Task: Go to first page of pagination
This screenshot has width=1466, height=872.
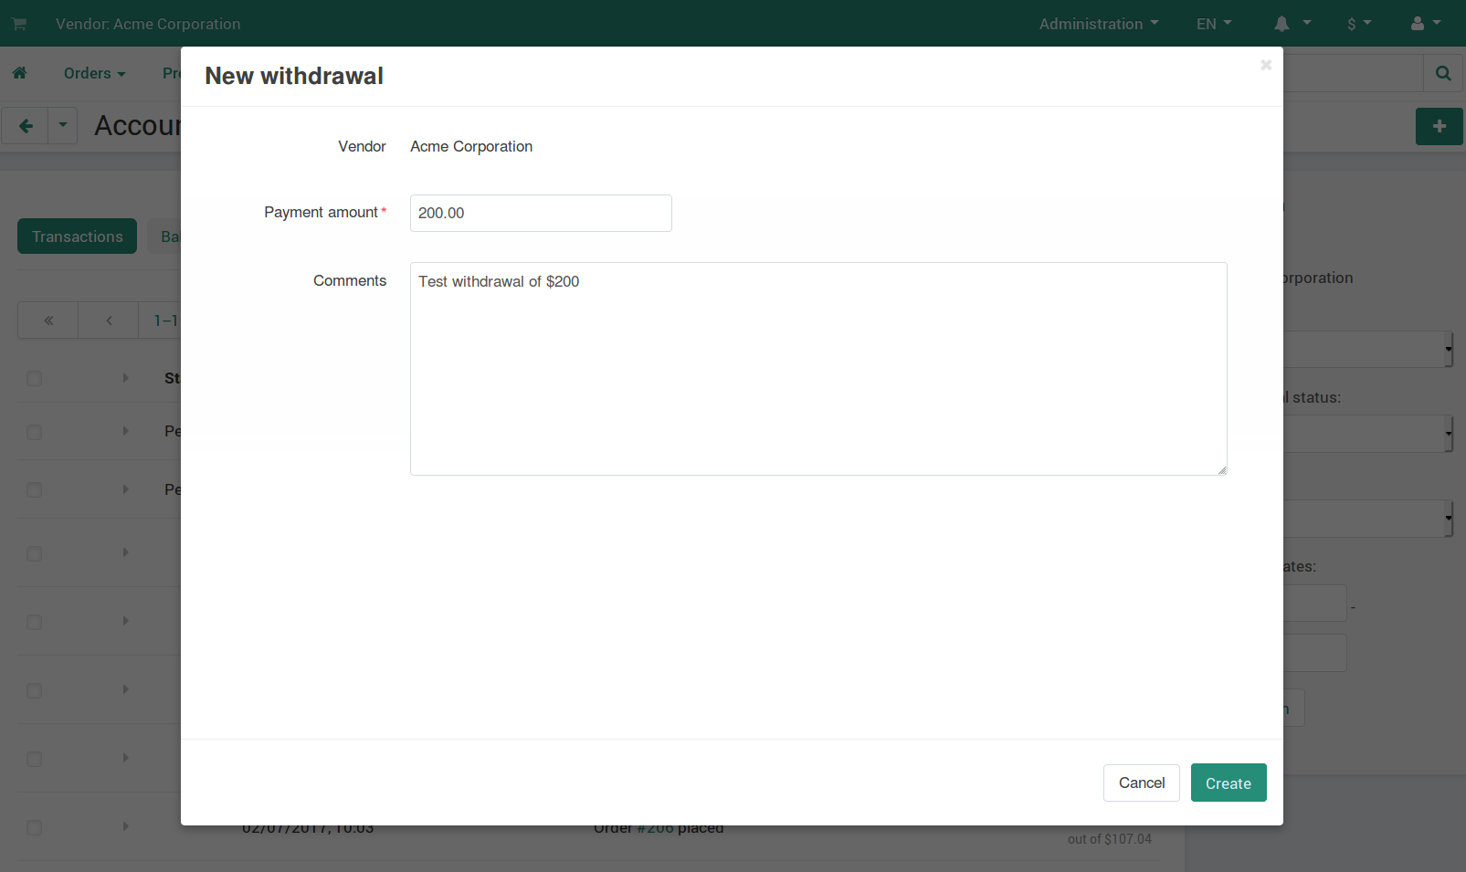Action: [x=48, y=320]
